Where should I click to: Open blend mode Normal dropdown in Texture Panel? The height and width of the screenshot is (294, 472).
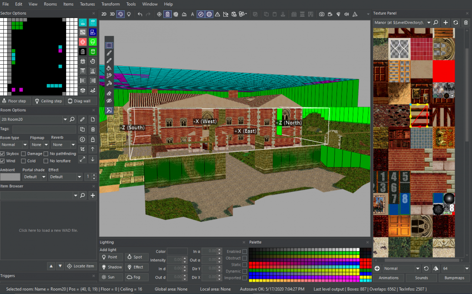tap(401, 269)
